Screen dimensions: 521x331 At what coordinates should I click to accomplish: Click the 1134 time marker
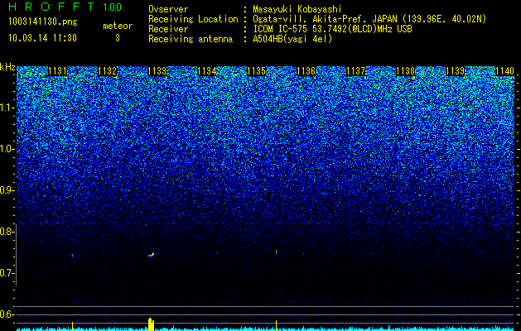point(207,71)
